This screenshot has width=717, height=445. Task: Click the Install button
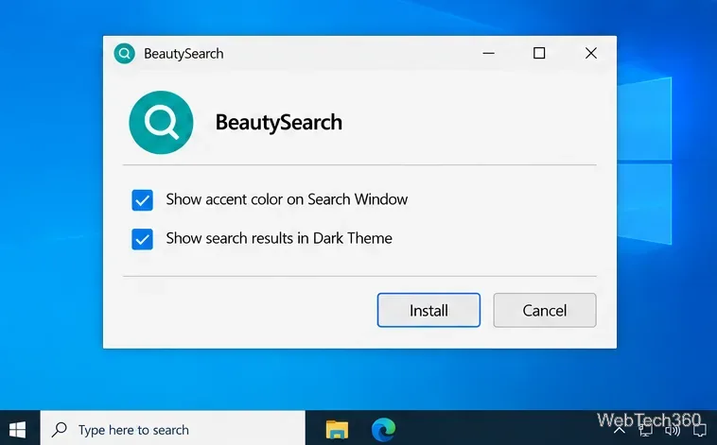point(428,310)
